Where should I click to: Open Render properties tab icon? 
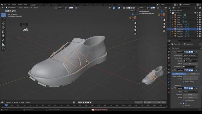click(169, 48)
